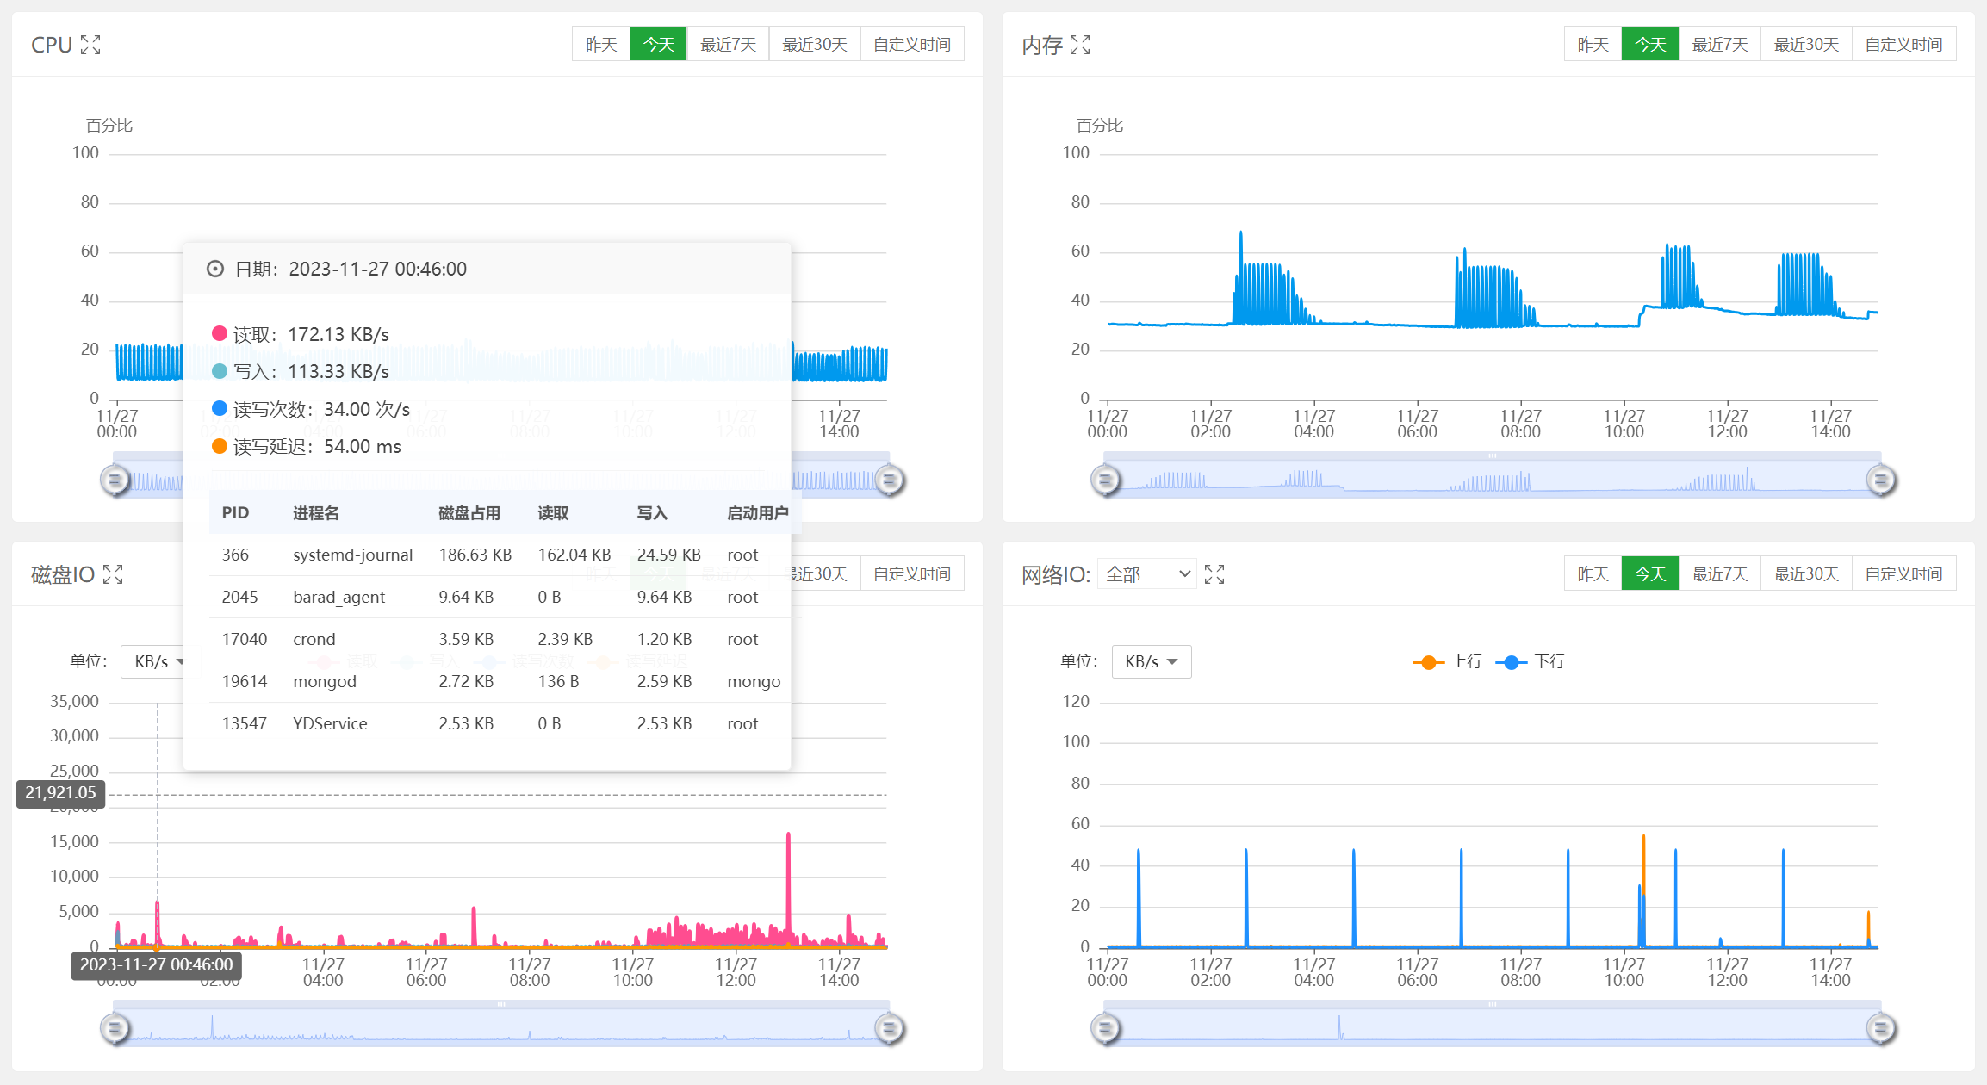Viewport: 1987px width, 1085px height.
Task: Select 今天 in the 网络IO panel
Action: point(1649,573)
